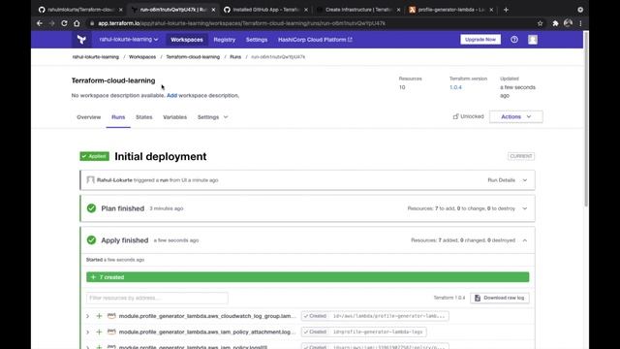Open the rahul-lokurte-learning organization dropdown
Screen dimensions: 620x349
point(129,39)
